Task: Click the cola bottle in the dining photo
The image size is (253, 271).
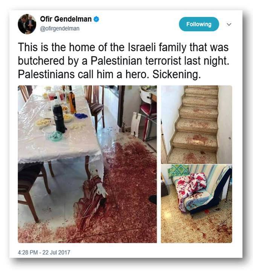Action: point(59,115)
